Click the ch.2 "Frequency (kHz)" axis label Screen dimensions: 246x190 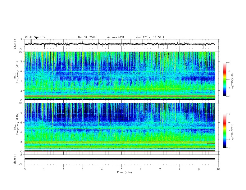pyautogui.click(x=17, y=123)
